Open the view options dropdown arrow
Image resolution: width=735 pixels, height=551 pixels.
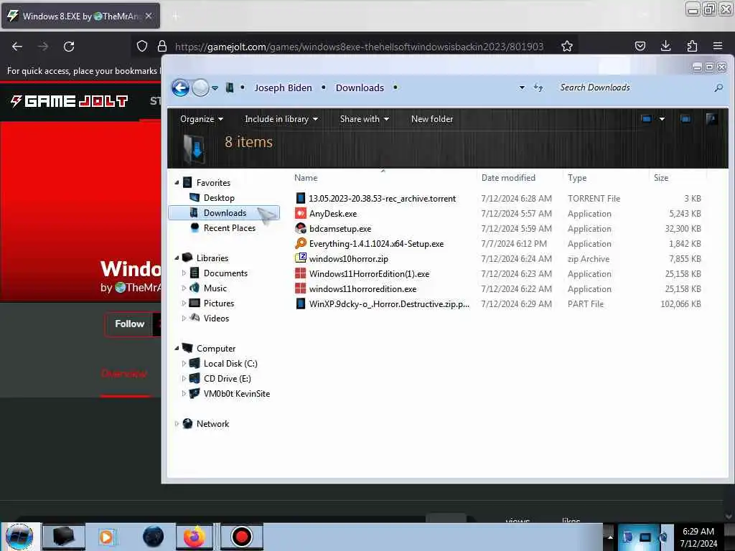662,119
